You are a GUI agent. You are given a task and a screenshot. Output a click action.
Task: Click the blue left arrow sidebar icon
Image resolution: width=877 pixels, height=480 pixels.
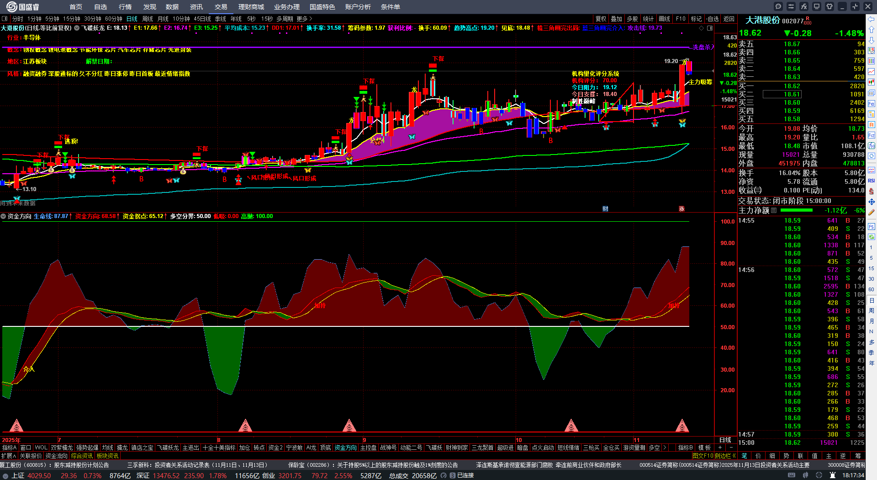pos(872,19)
